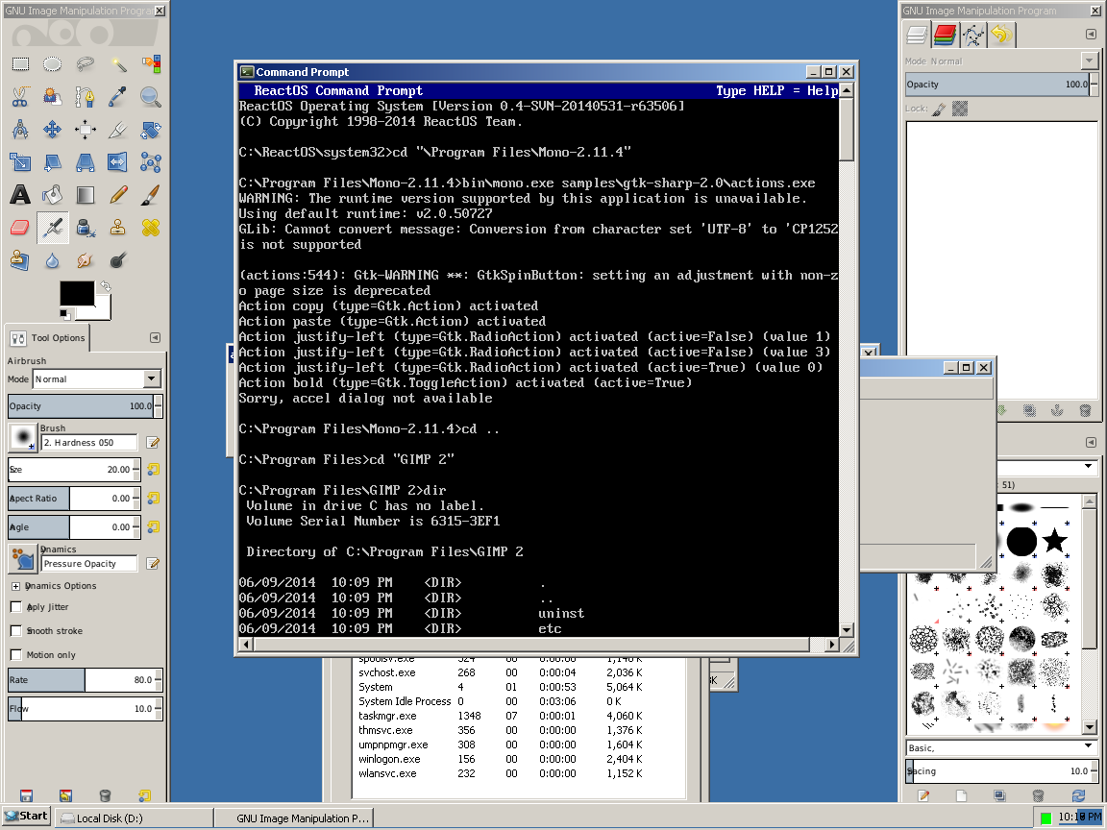
Task: Switch to the Tool Options tab
Action: point(49,338)
